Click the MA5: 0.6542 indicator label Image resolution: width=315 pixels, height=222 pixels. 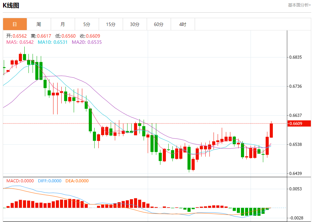coord(20,42)
